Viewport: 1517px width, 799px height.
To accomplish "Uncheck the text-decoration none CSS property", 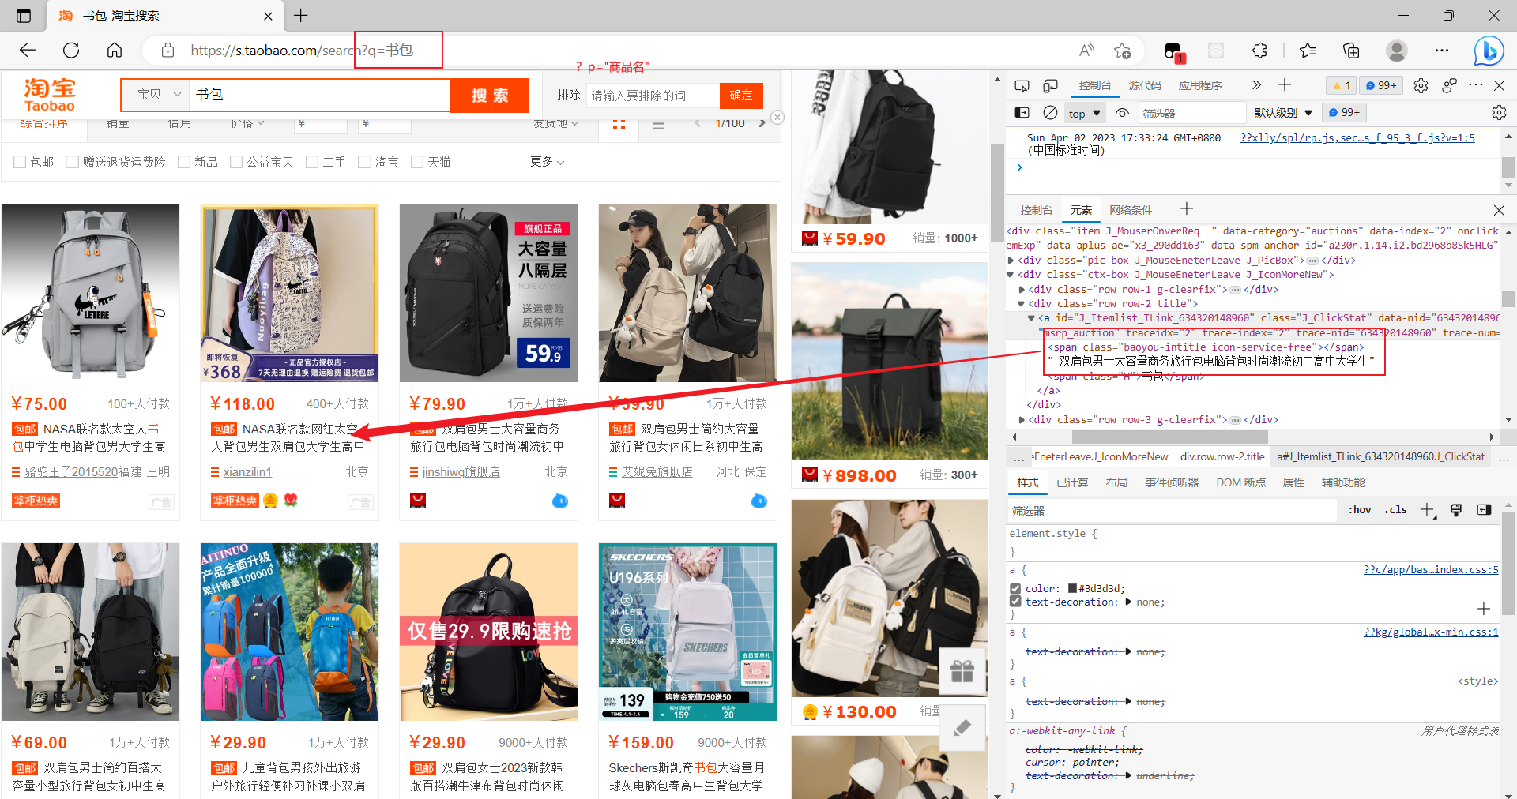I will [x=1015, y=602].
